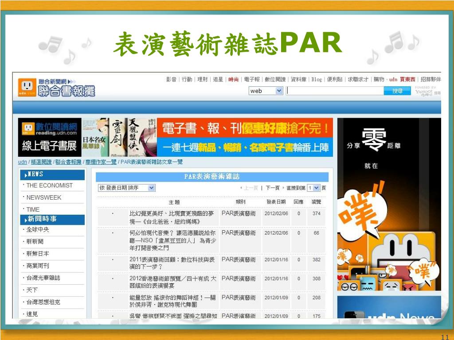The height and width of the screenshot is (340, 454).
Task: Open the 電子報 top menu link
Action: click(x=252, y=79)
